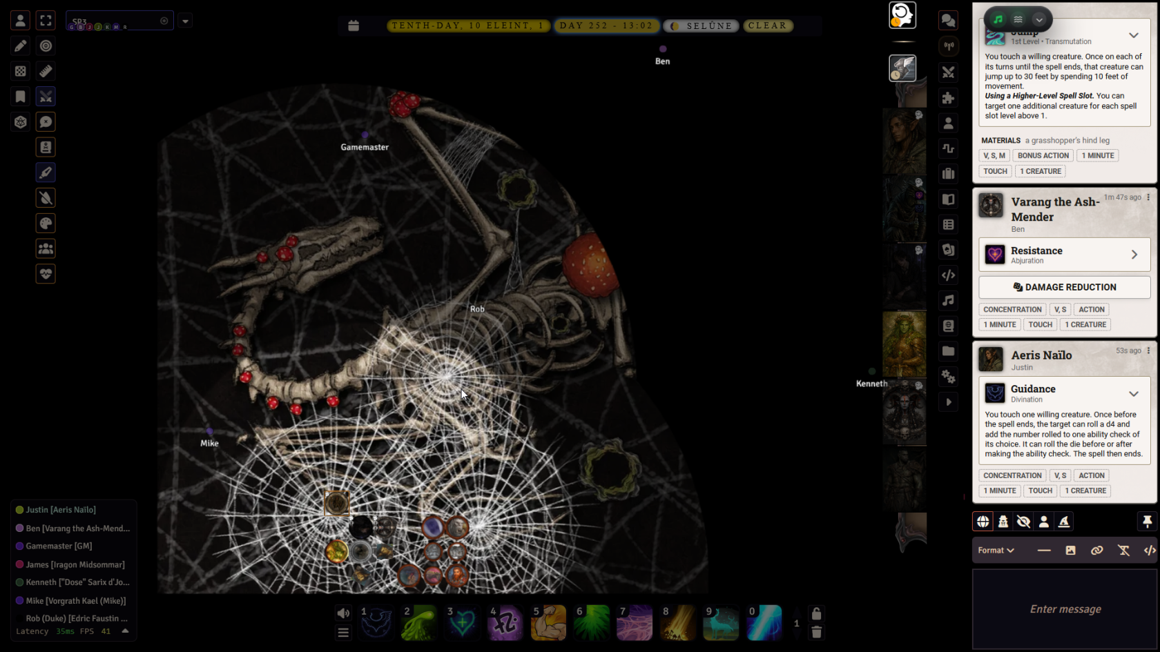The height and width of the screenshot is (652, 1160).
Task: Open the tile controls checkerboard icon
Action: pos(21,71)
